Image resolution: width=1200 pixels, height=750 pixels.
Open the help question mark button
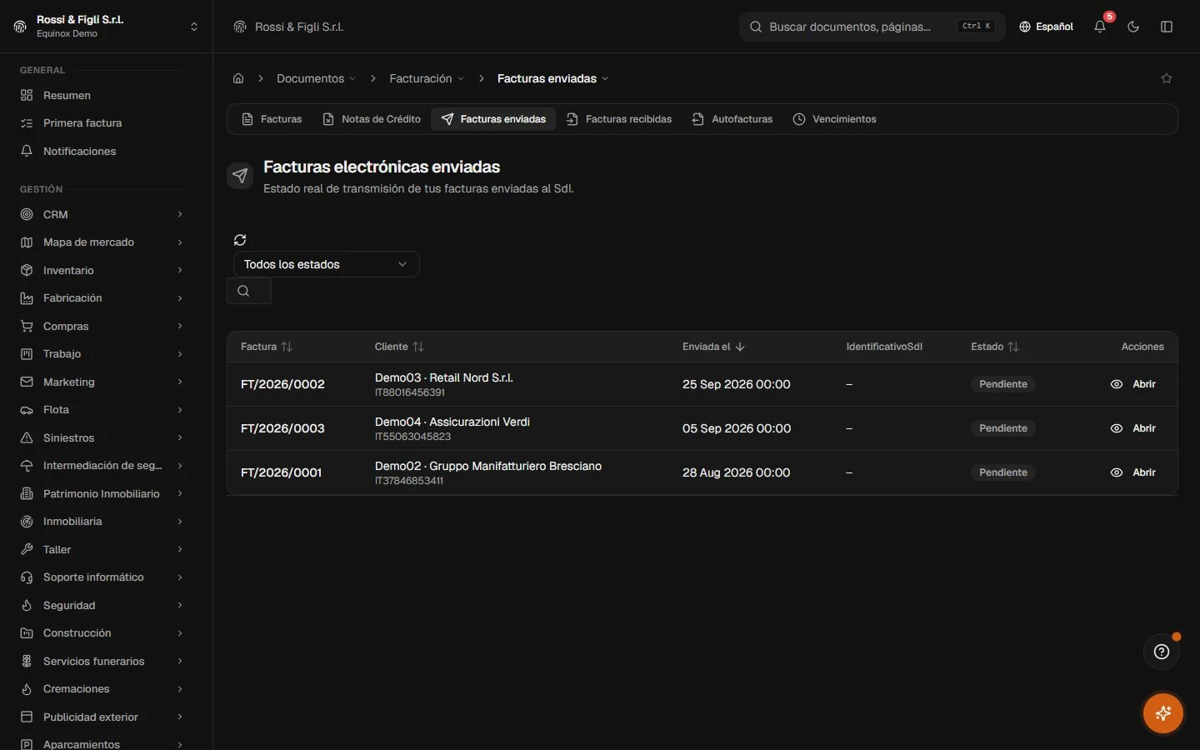tap(1162, 652)
